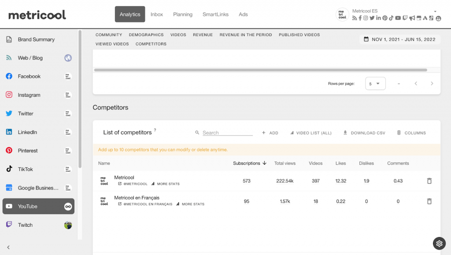Click the header megaphone ads icon
Screen dimensions: 451x255
(412, 18)
